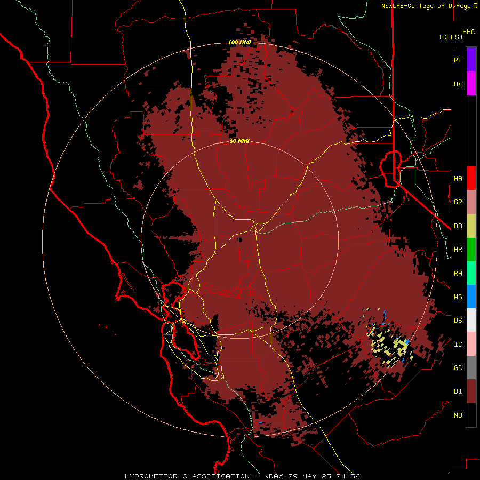This screenshot has width=480, height=480.
Task: Click the RF purple legend swatch
Action: (471, 59)
